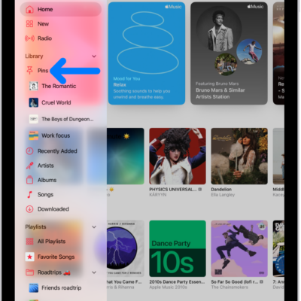This screenshot has height=301, width=301.
Task: Open Recently Added library view
Action: (x=57, y=151)
